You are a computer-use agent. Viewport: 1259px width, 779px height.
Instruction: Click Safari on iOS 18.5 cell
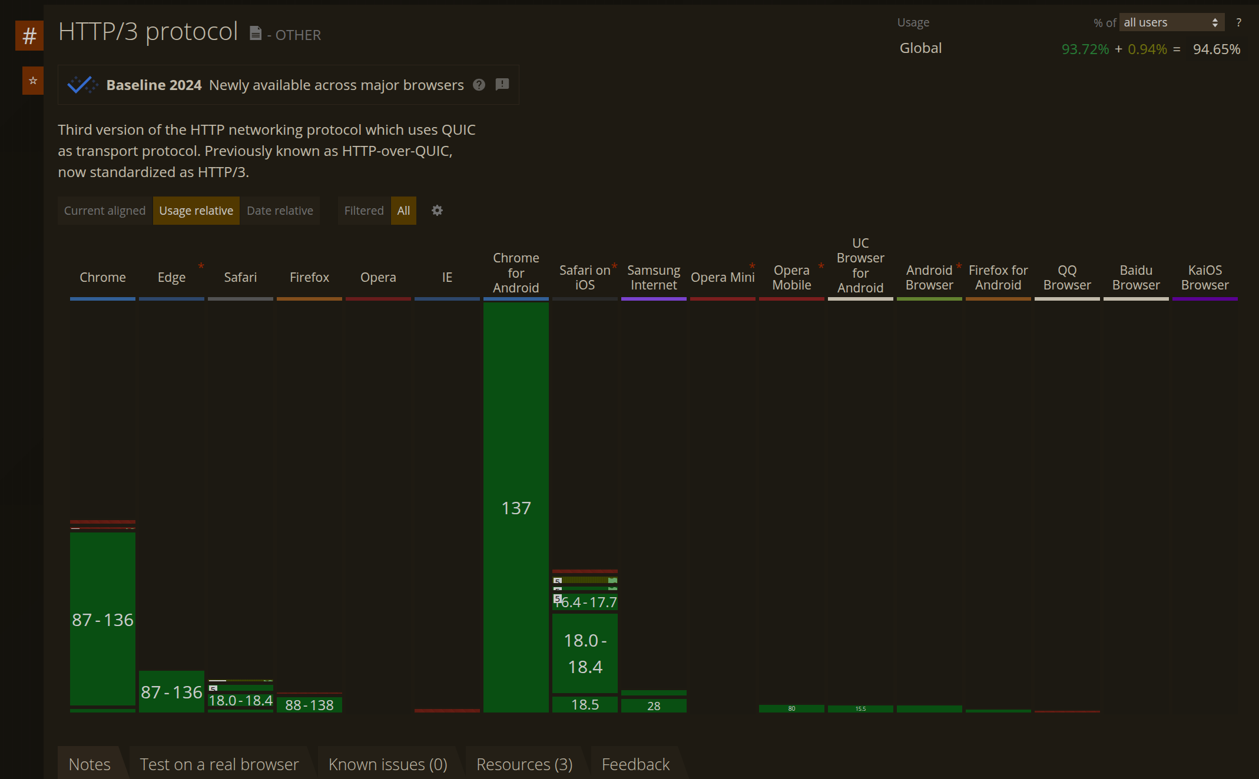point(585,704)
